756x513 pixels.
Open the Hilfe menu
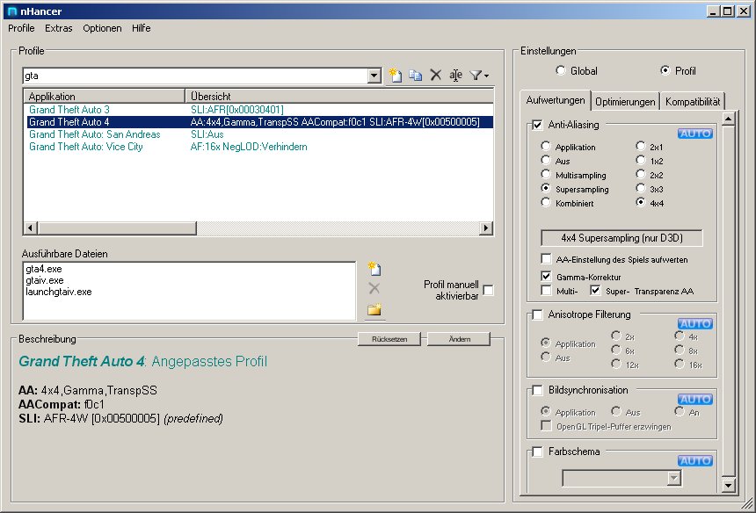pos(142,28)
